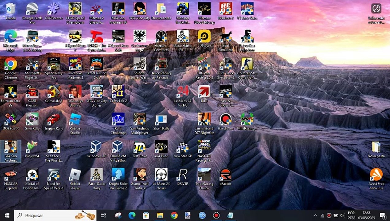The height and width of the screenshot is (221, 390).
Task: Open Knight Rider The Game 2
Action: click(118, 179)
